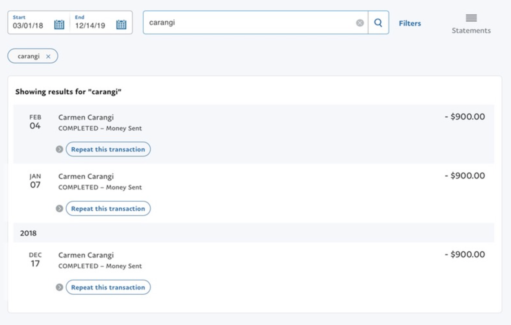Click the magnifying glass search button

coord(378,23)
